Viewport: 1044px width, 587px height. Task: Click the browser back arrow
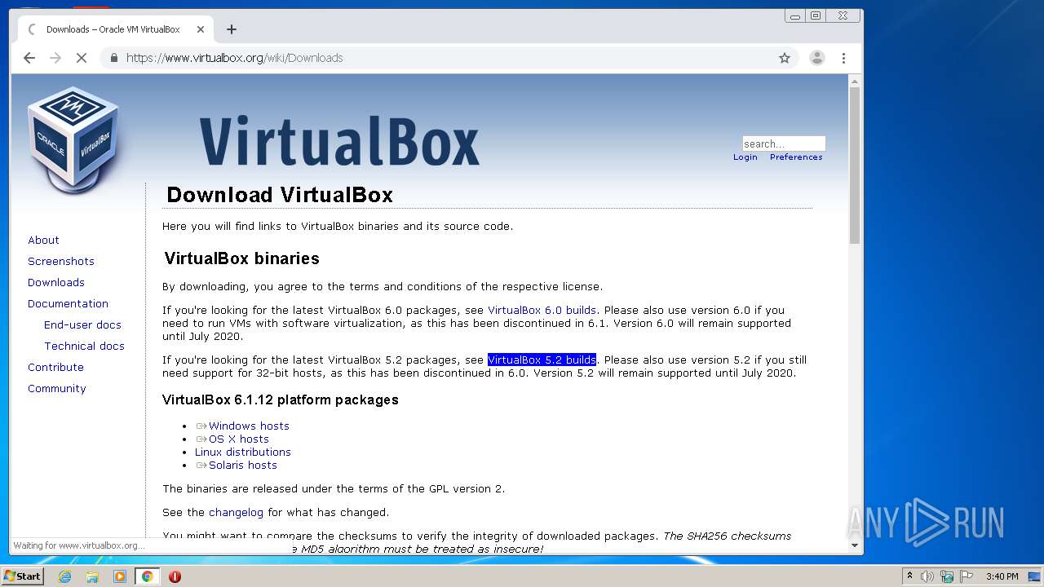pyautogui.click(x=29, y=58)
